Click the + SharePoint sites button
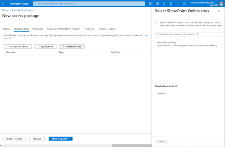 tap(72, 46)
